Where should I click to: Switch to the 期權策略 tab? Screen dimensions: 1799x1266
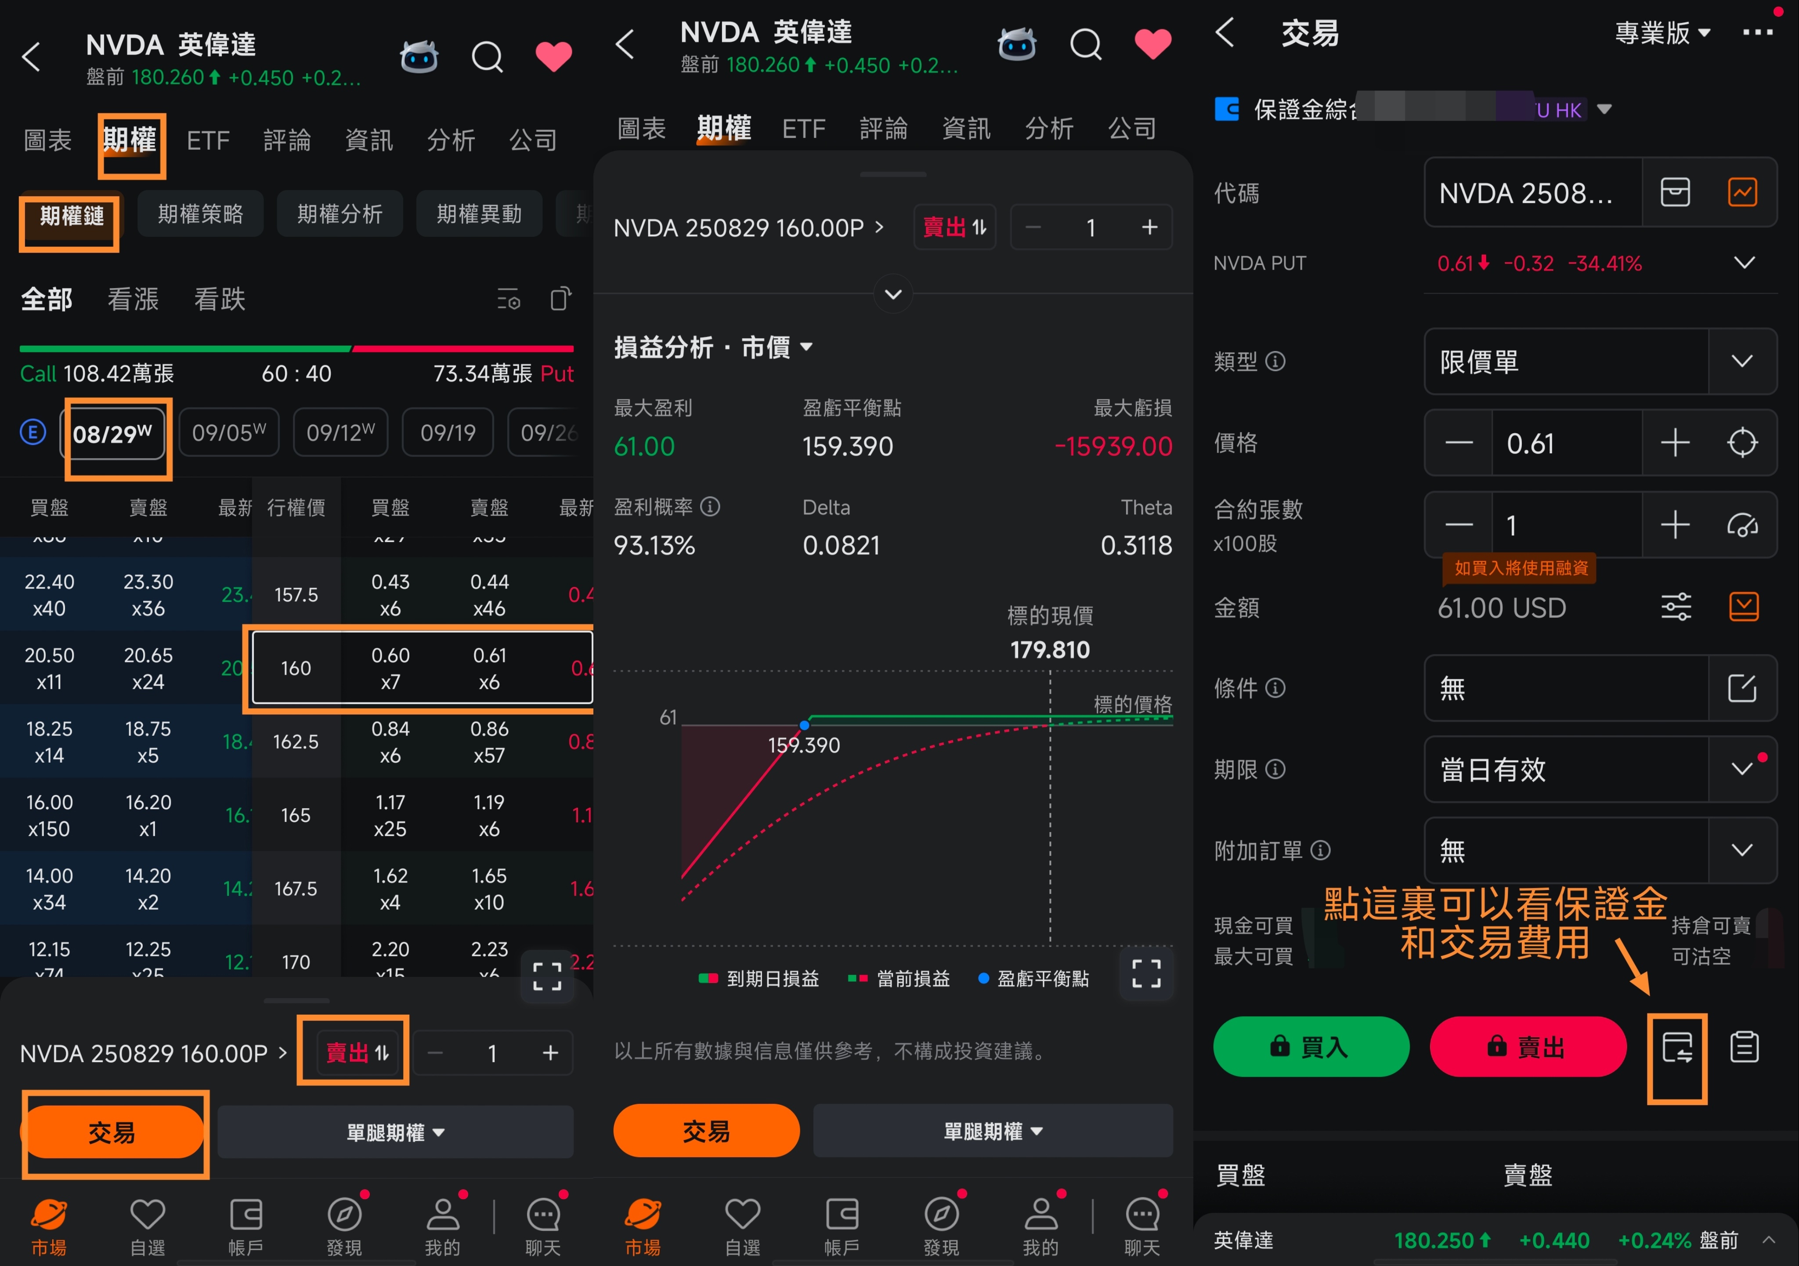[x=200, y=214]
